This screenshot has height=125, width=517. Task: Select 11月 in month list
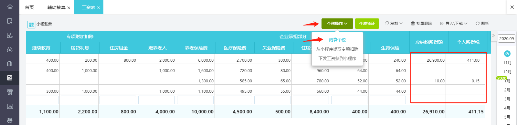[x=507, y=63]
